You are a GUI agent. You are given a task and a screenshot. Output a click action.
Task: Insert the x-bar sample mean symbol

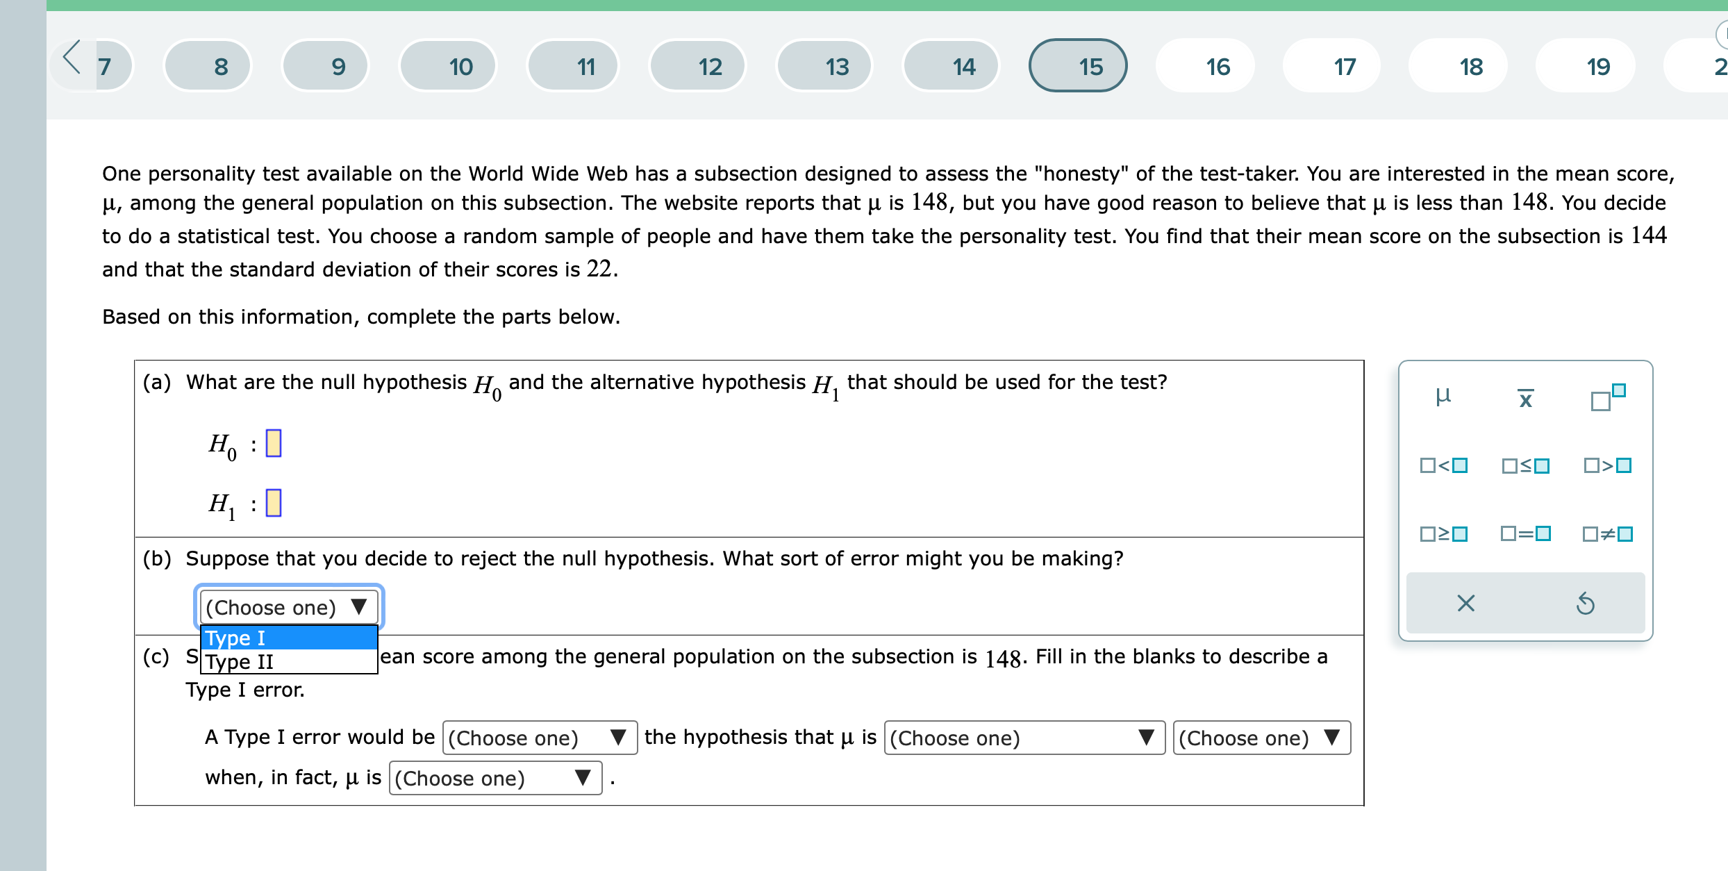1525,398
